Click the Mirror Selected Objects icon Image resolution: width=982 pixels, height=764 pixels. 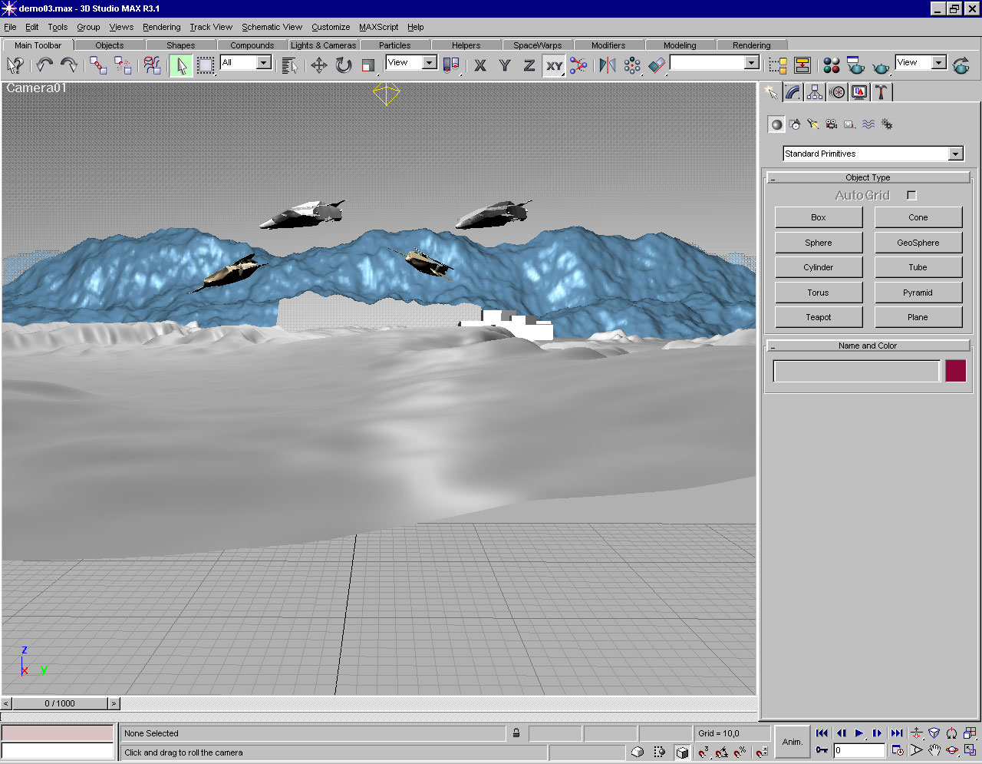608,65
